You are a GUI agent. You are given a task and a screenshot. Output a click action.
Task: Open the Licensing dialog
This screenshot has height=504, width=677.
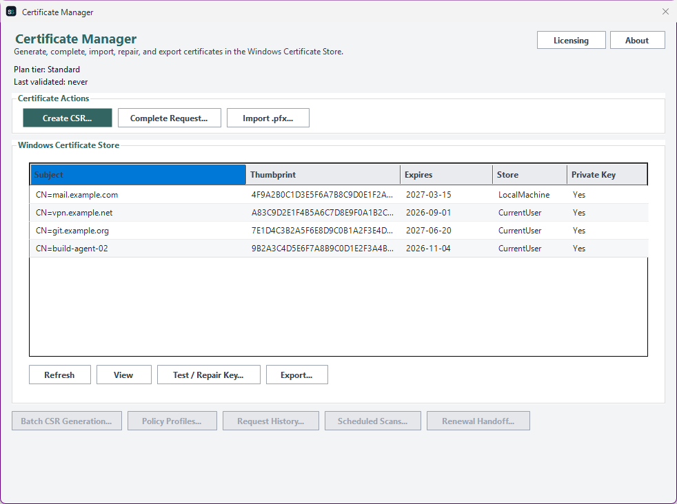(572, 40)
